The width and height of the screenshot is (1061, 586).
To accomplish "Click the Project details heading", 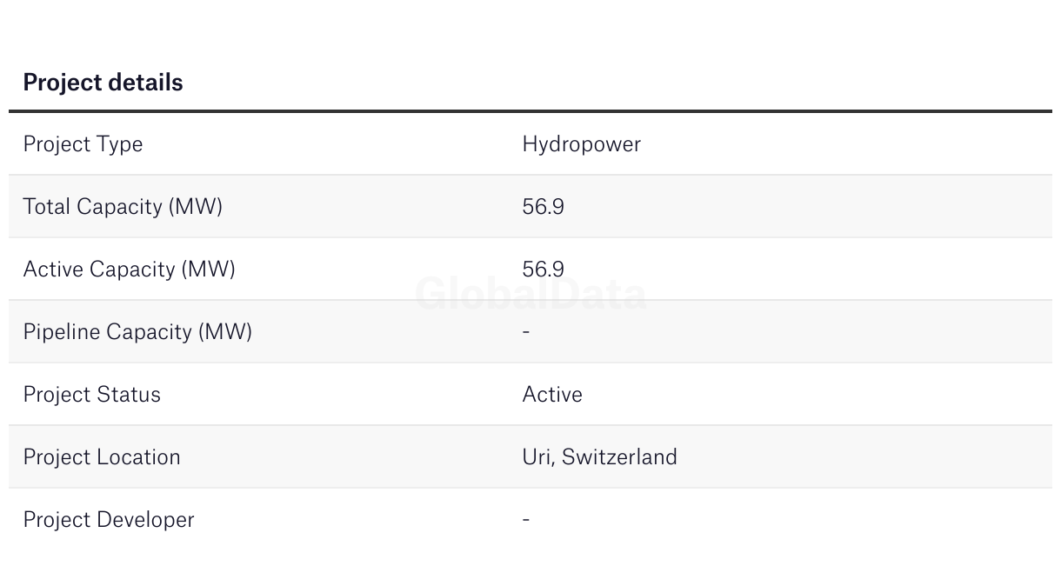I will click(103, 83).
